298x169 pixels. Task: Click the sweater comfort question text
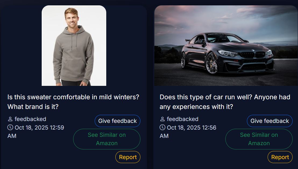(73, 102)
